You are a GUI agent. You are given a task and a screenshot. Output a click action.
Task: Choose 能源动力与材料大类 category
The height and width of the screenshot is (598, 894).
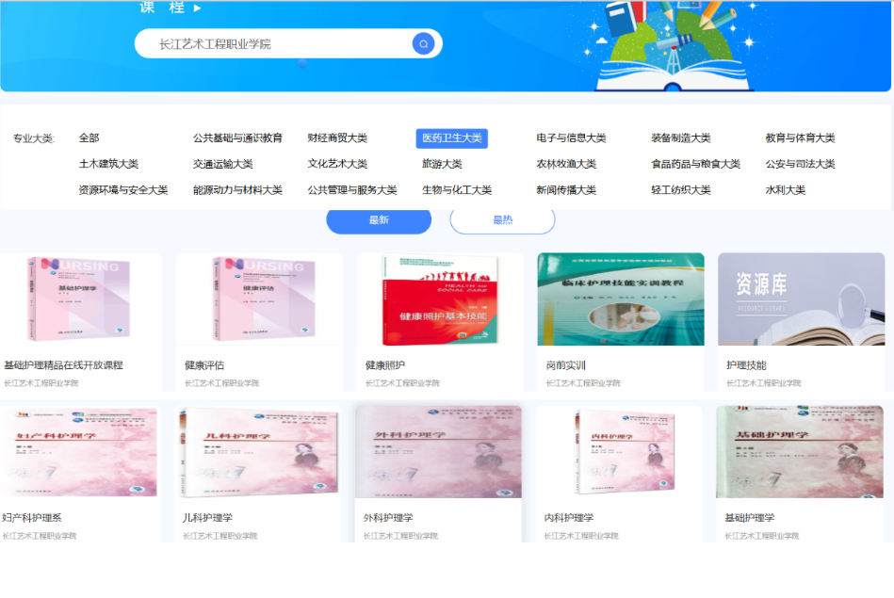point(237,190)
